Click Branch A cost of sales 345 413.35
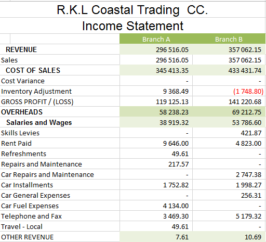The width and height of the screenshot is (266, 242). [172, 71]
